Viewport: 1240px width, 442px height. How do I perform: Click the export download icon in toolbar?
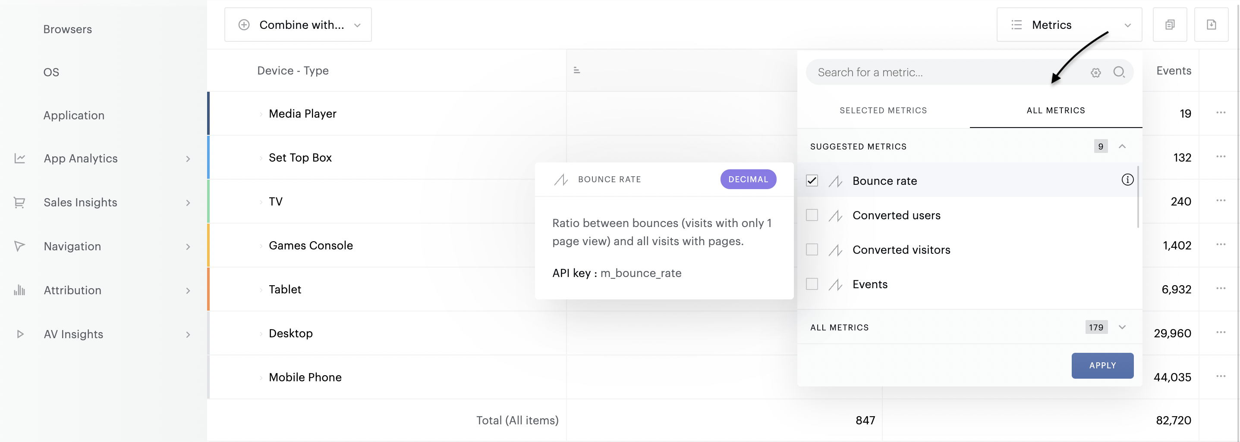coord(1211,25)
